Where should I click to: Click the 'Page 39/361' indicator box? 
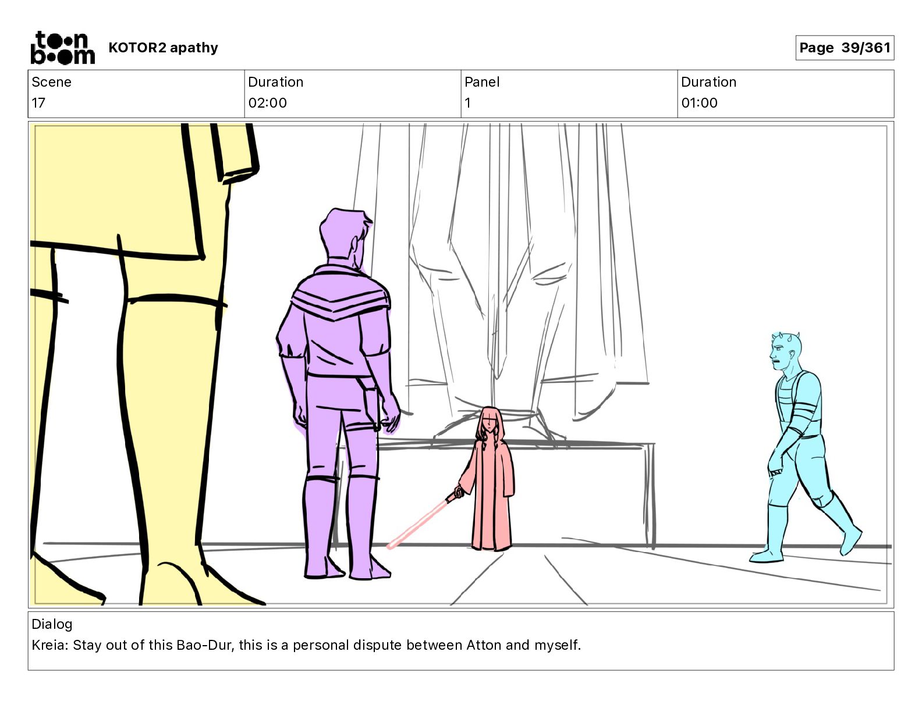click(845, 48)
